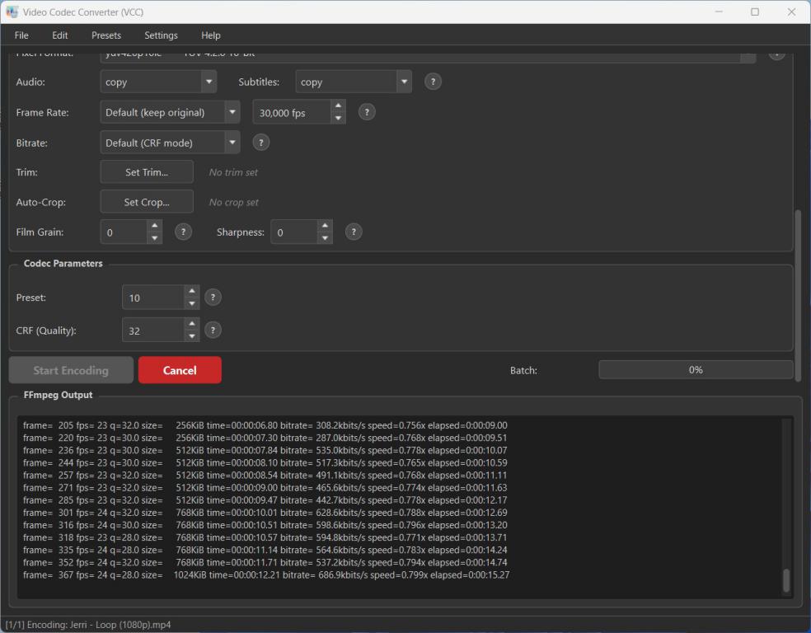
Task: Decrease the Sharpness value
Action: click(325, 239)
